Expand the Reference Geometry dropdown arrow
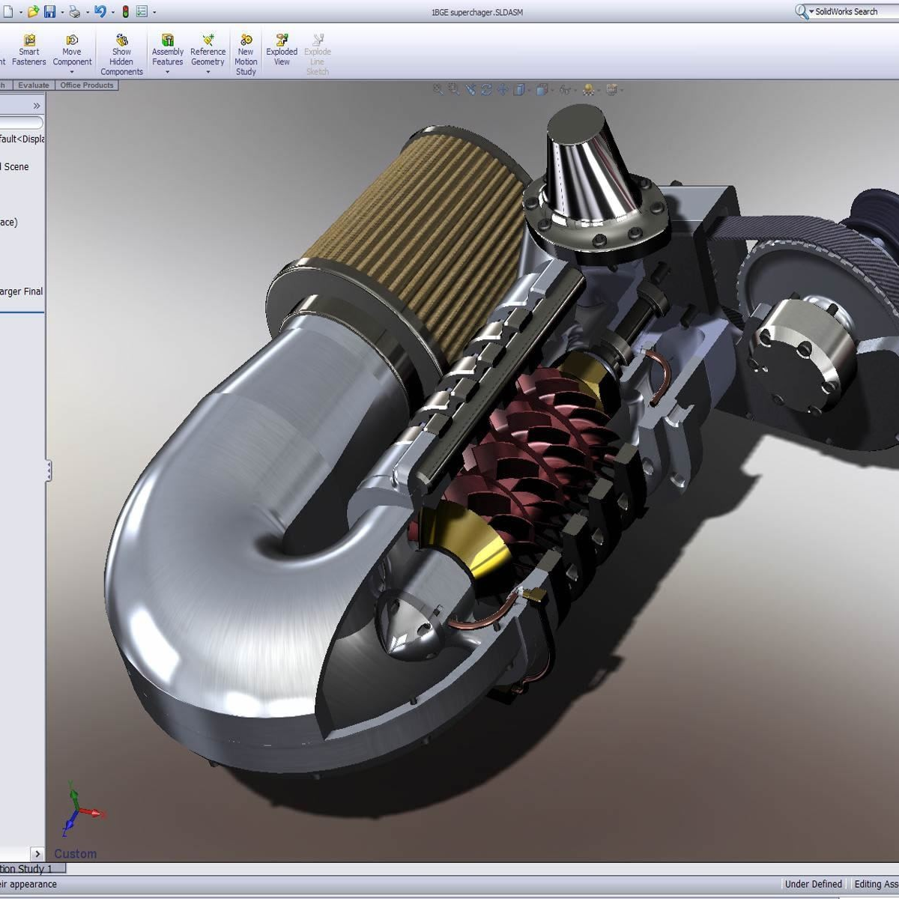 [208, 73]
